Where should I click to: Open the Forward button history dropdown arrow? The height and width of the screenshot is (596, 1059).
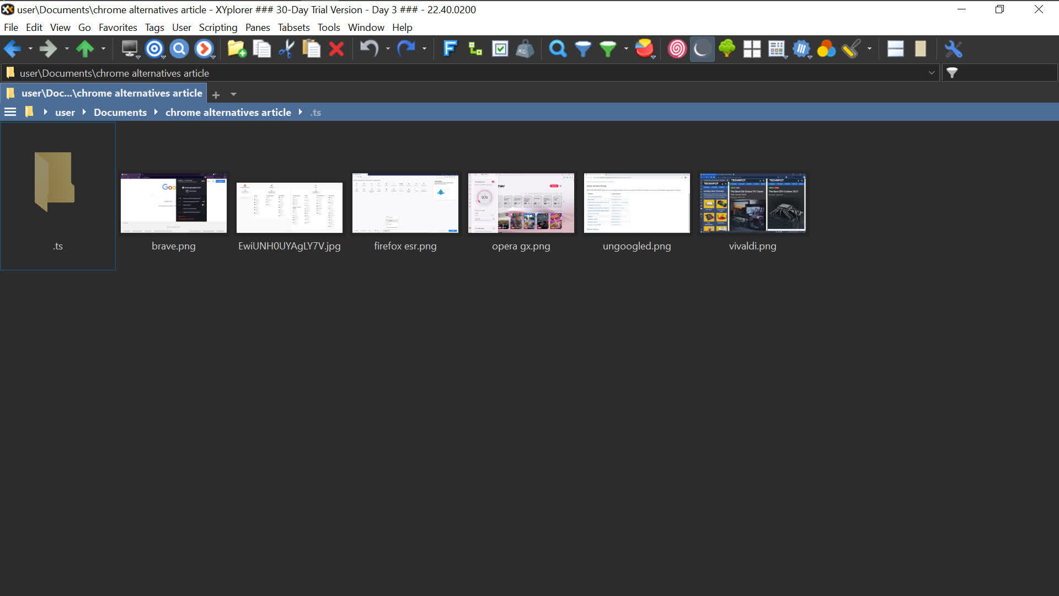click(67, 49)
